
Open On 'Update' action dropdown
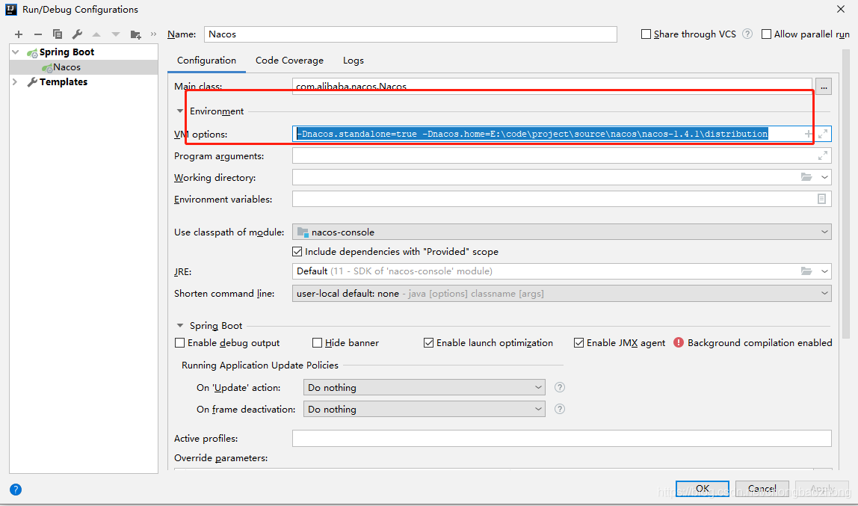point(424,387)
